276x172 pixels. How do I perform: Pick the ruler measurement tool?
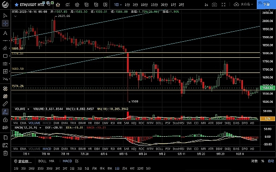5,104
